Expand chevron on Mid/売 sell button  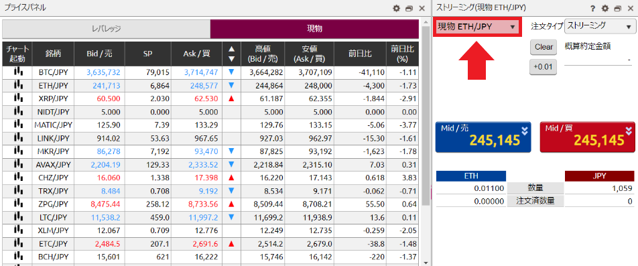click(525, 131)
